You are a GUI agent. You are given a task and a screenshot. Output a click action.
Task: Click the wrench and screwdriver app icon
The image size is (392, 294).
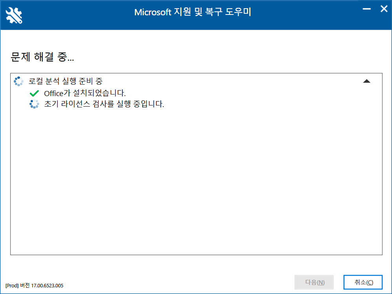[x=14, y=16]
